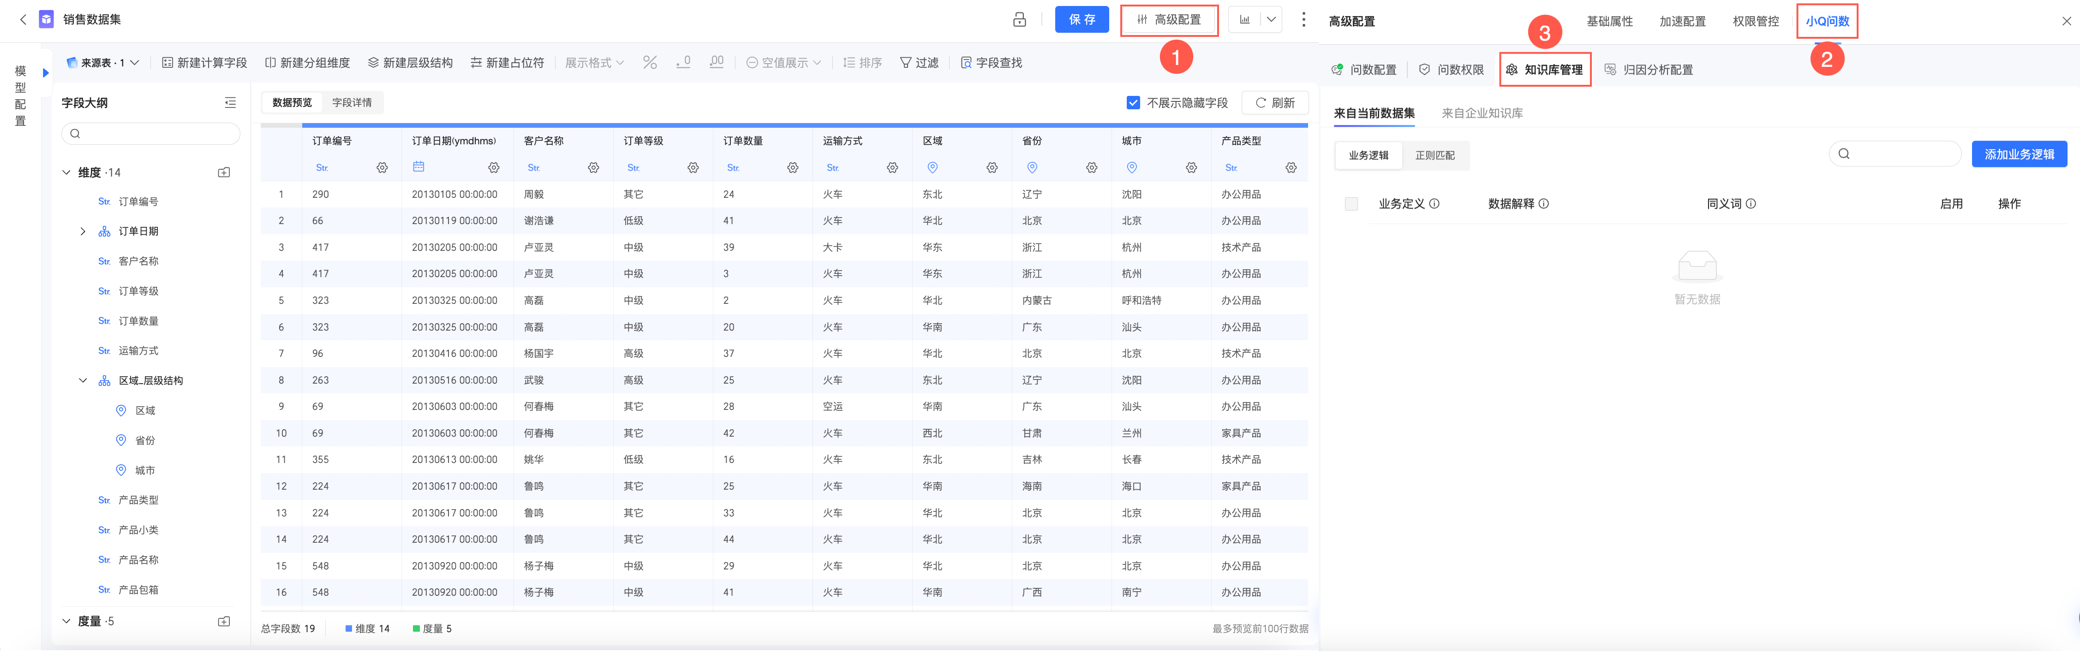Collapse 维度 group
Screen dimensions: 2080x652
tap(66, 172)
